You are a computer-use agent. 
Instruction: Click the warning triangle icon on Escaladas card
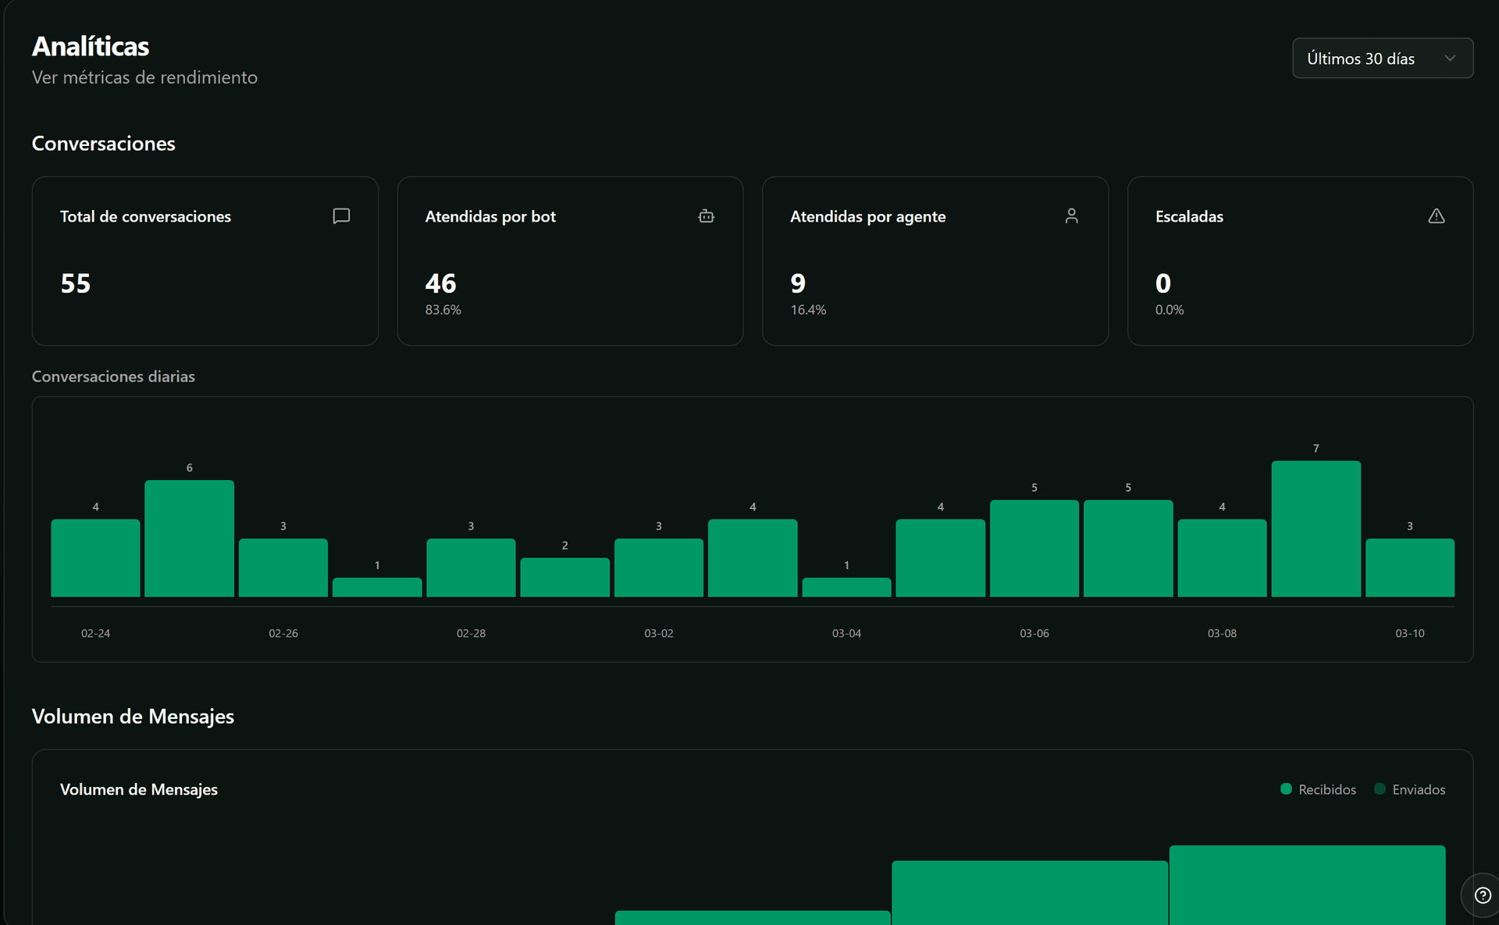click(x=1437, y=216)
